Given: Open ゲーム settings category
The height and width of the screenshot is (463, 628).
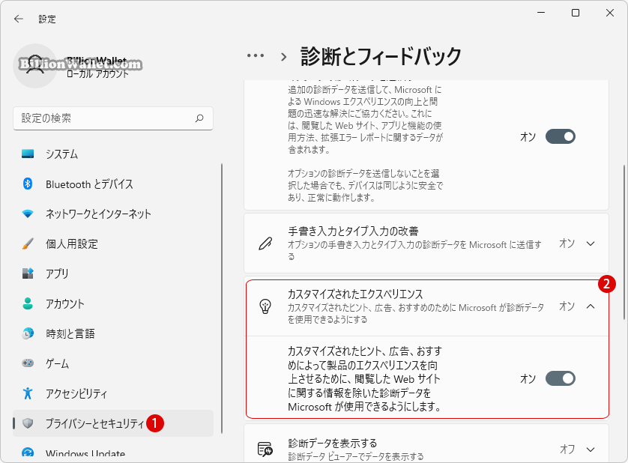Looking at the screenshot, I should click(113, 363).
